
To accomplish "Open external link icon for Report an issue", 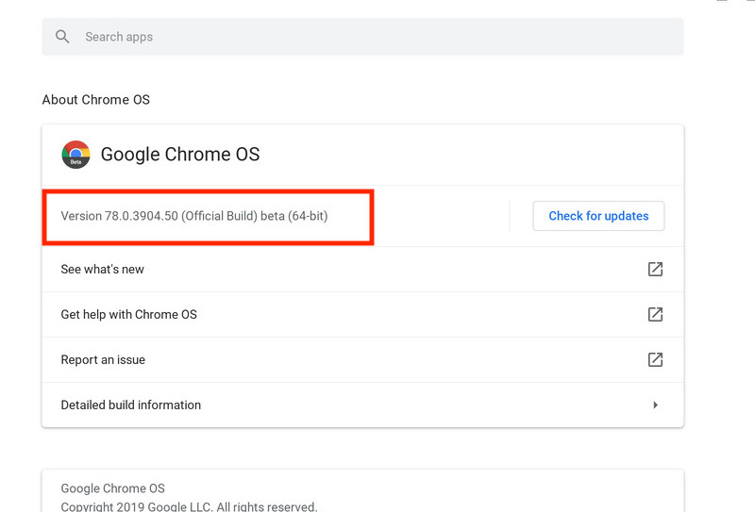I will (655, 359).
